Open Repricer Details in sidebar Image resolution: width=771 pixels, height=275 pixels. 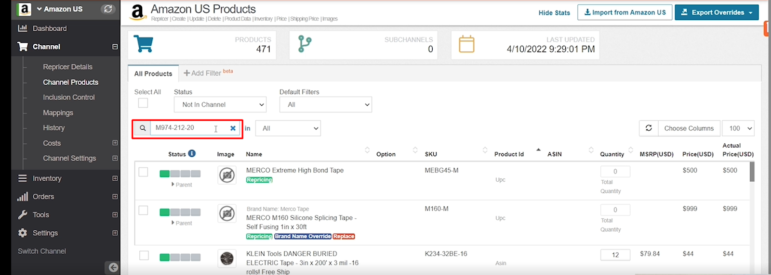(67, 67)
